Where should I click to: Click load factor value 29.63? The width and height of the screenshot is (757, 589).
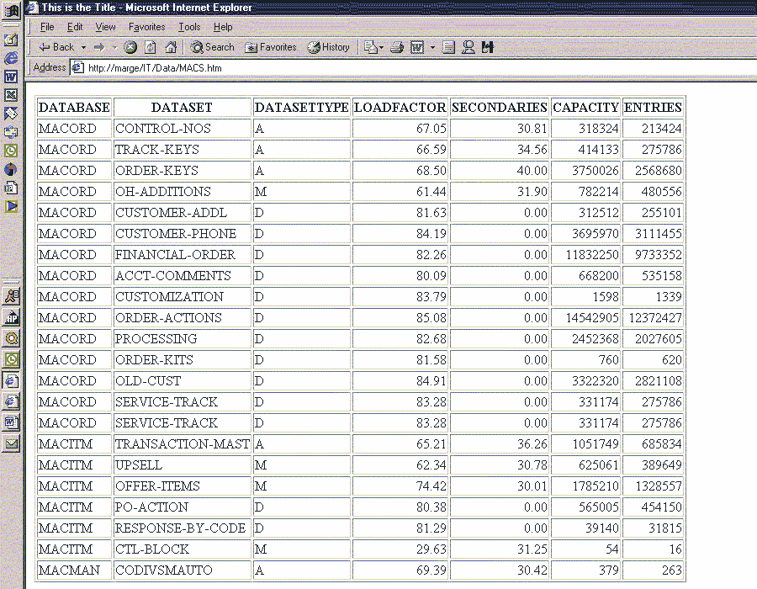coord(431,549)
